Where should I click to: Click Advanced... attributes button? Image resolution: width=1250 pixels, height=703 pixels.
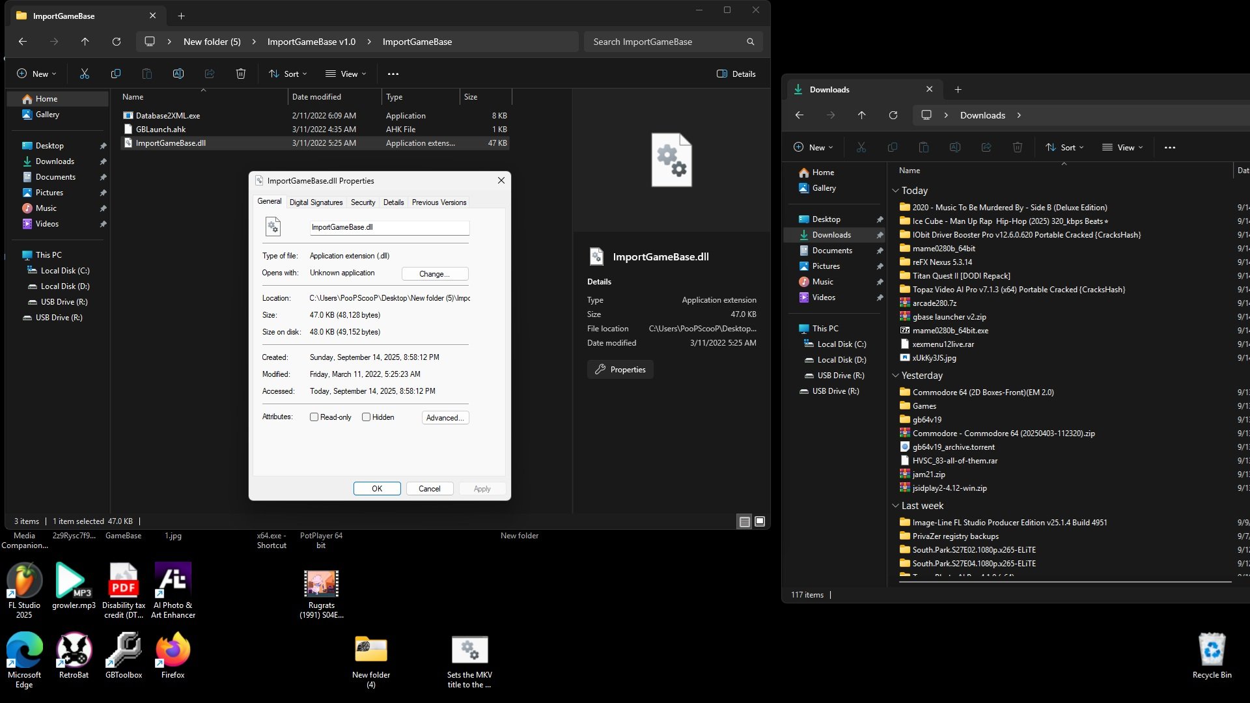(x=445, y=418)
